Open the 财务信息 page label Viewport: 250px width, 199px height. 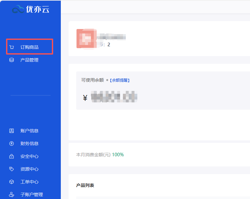coord(29,144)
